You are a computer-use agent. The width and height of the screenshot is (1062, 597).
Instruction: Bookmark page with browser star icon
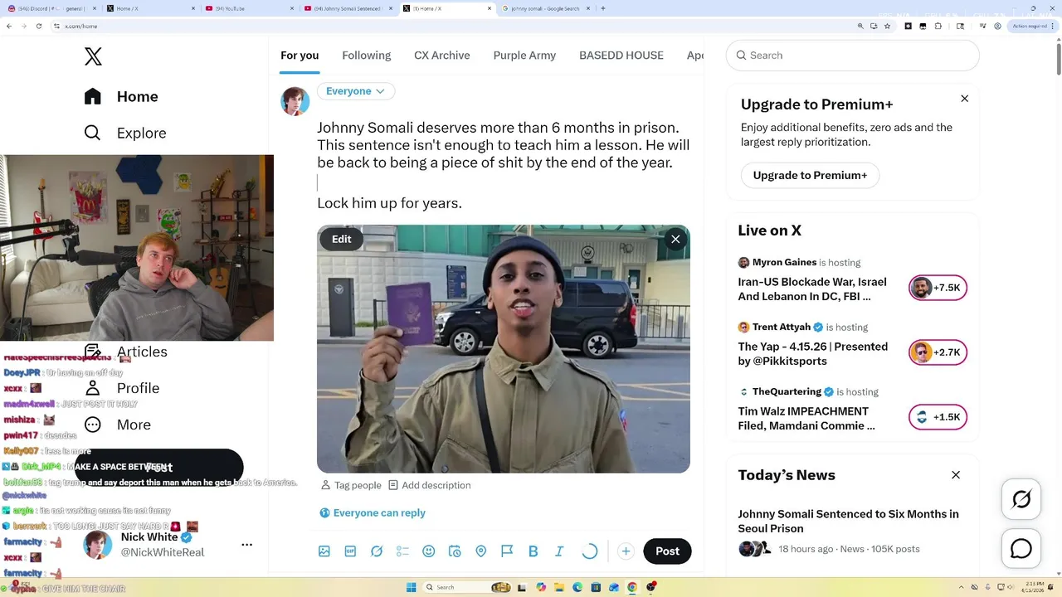889,27
